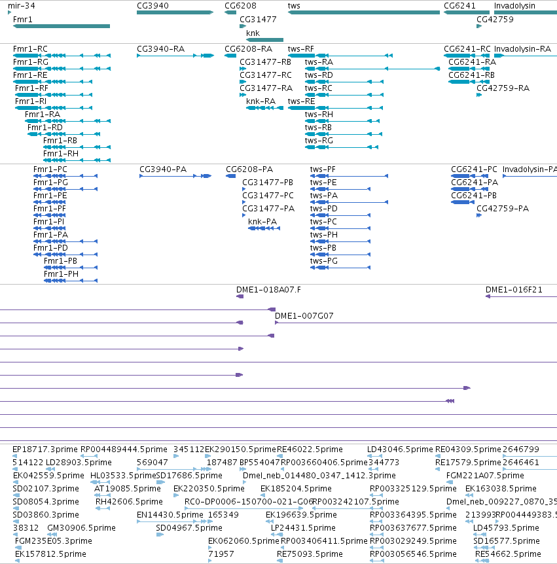Select the "CG42759" gene label in top track

pos(495,20)
